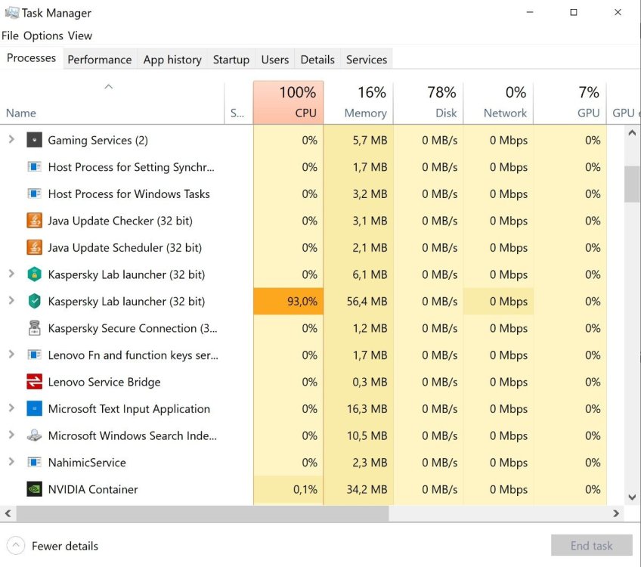Click the 10,5 MB memory cell
The height and width of the screenshot is (567, 641).
click(358, 435)
